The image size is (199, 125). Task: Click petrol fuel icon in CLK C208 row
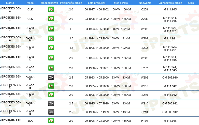coord(51,9)
